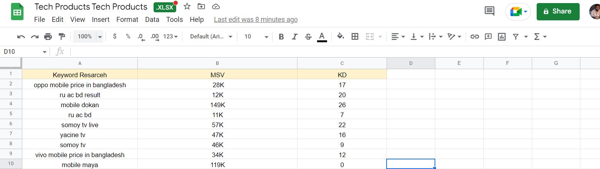The width and height of the screenshot is (600, 169).
Task: Open the fill color paint bucket
Action: coord(340,36)
